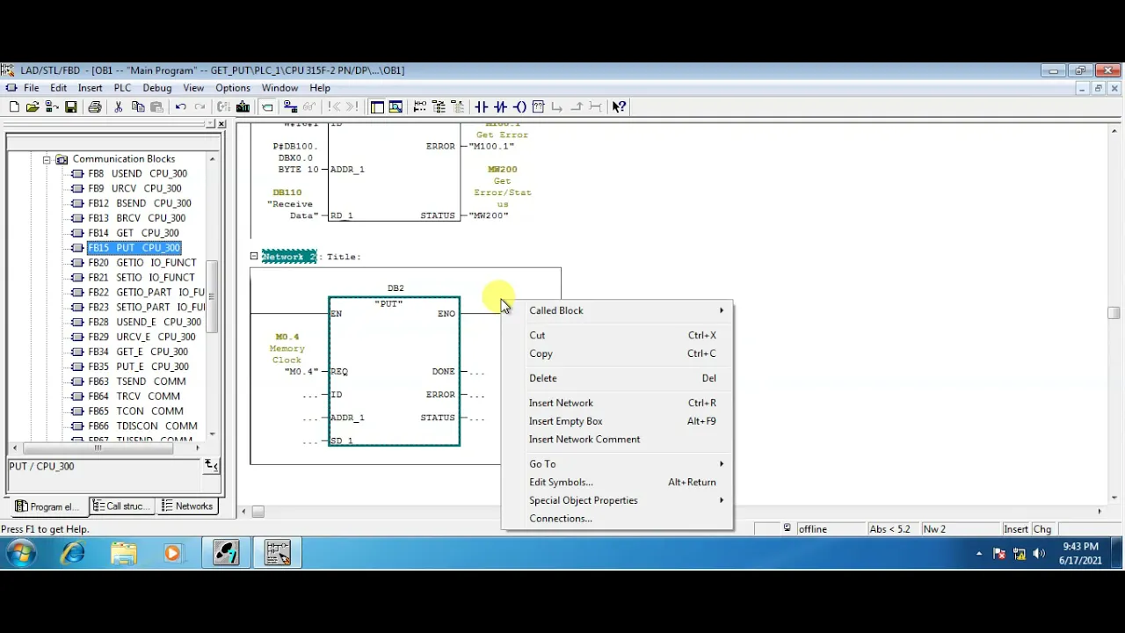The height and width of the screenshot is (633, 1125).
Task: Select FB14 GET CPU_300 block
Action: click(x=134, y=233)
